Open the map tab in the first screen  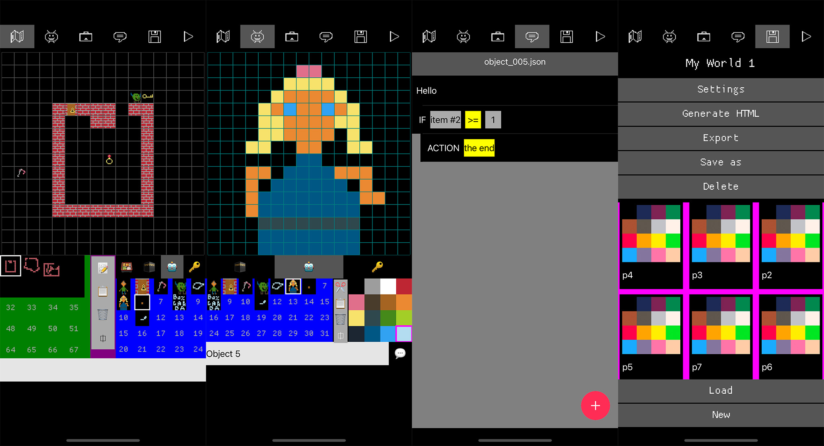17,37
